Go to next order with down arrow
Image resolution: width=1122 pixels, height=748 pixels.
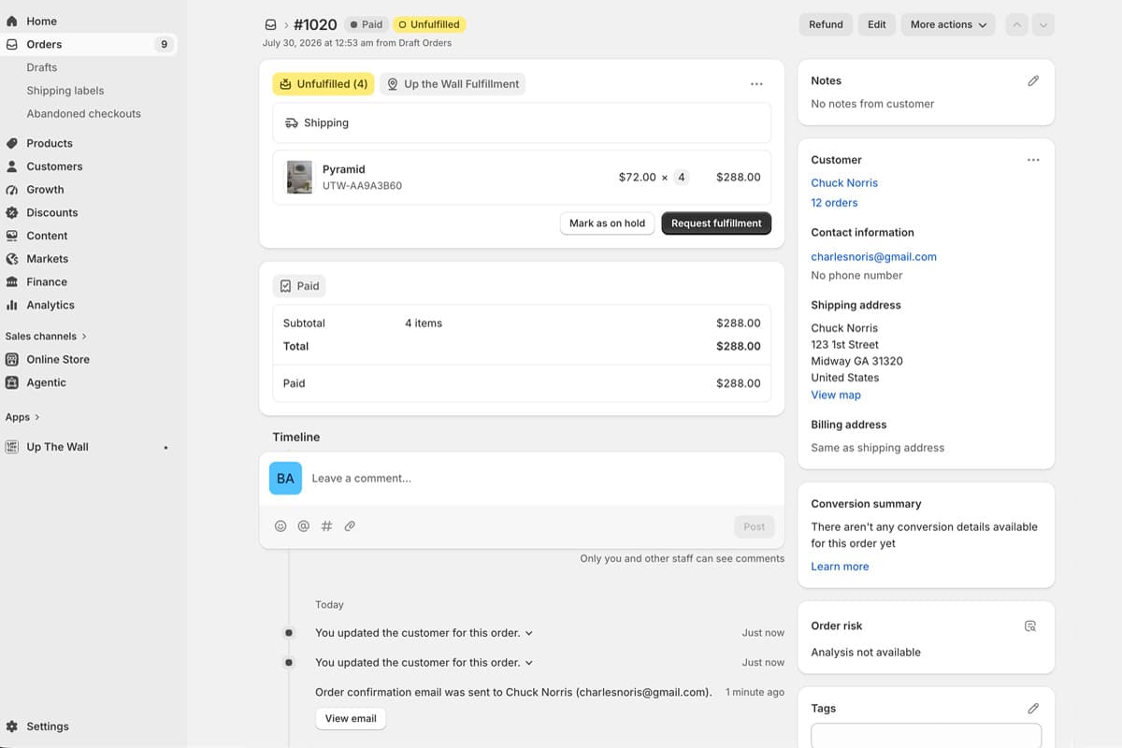[1043, 24]
